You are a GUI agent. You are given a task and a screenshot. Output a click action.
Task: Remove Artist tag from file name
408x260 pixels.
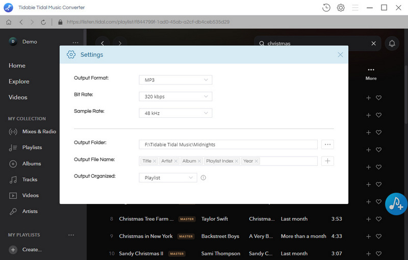click(175, 161)
